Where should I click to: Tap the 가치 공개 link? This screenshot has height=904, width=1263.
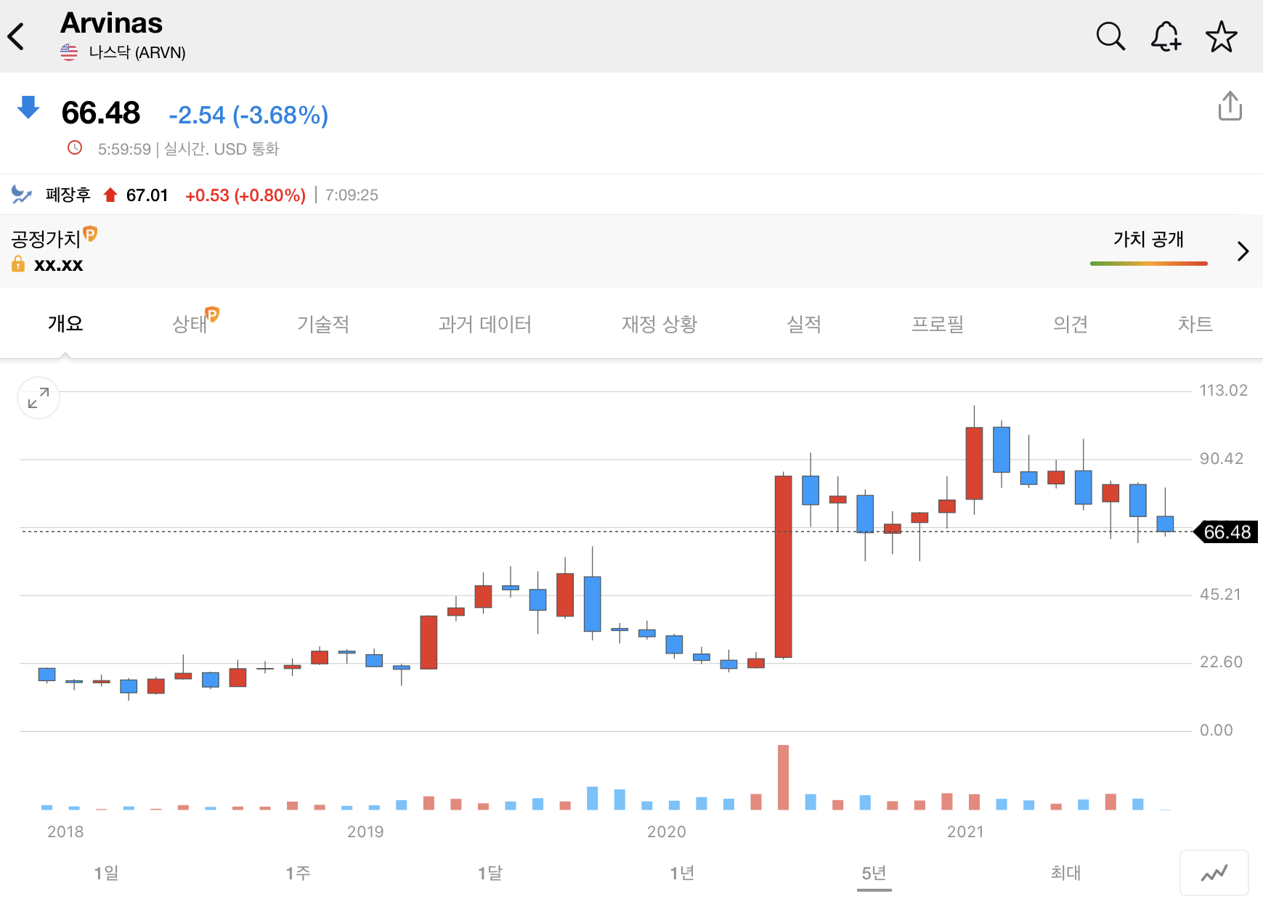pos(1148,240)
